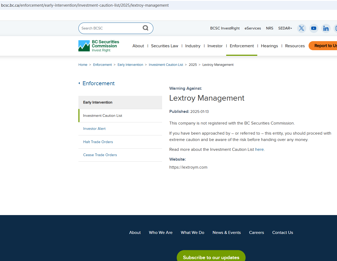Image resolution: width=337 pixels, height=261 pixels.
Task: Open the Securities Law menu
Action: (165, 46)
